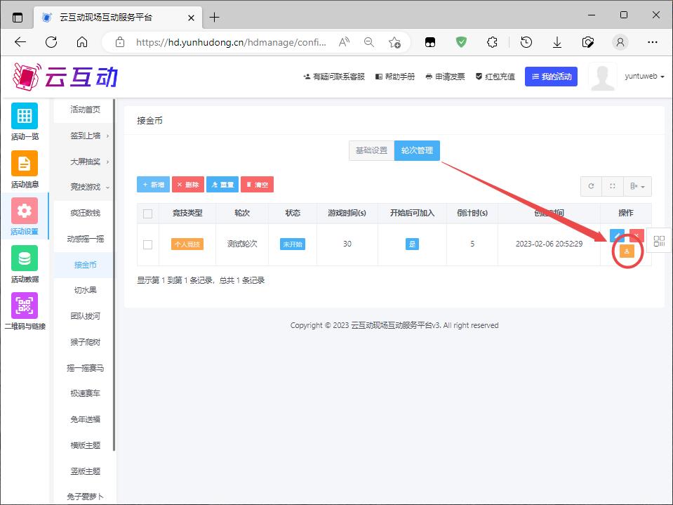This screenshot has width=673, height=505.
Task: Open the columns dropdown in table toolbar
Action: tap(637, 186)
